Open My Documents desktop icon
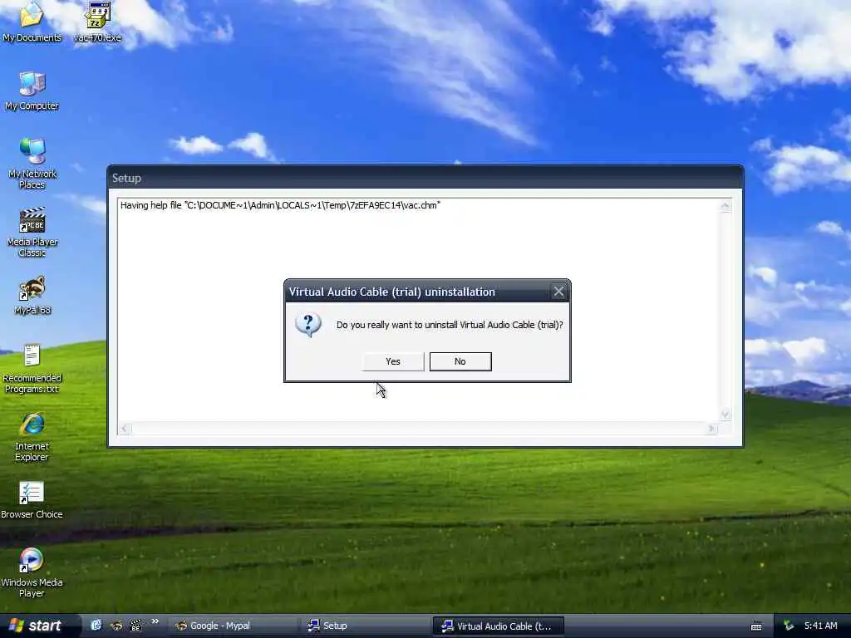 [32, 22]
